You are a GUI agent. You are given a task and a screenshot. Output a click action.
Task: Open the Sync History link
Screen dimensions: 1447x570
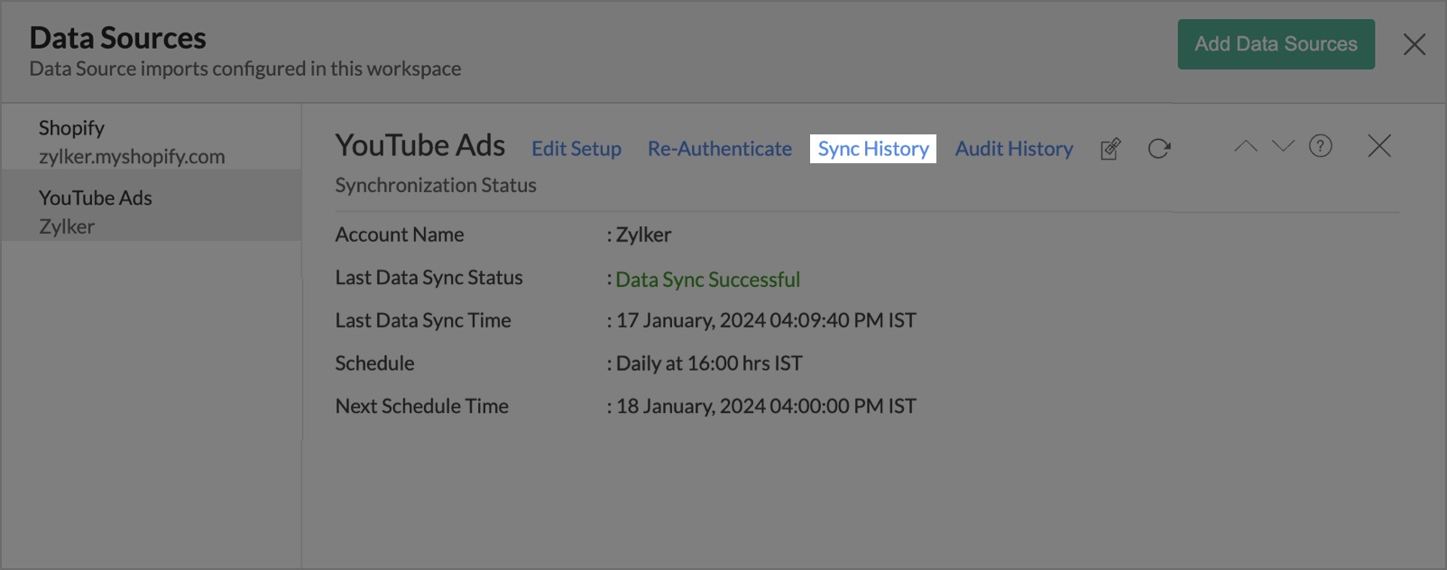pos(873,149)
